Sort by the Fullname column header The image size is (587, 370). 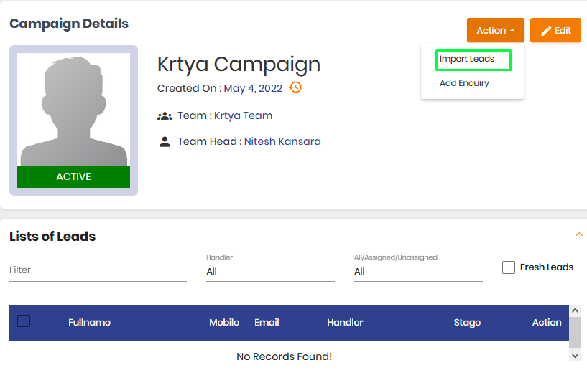90,323
